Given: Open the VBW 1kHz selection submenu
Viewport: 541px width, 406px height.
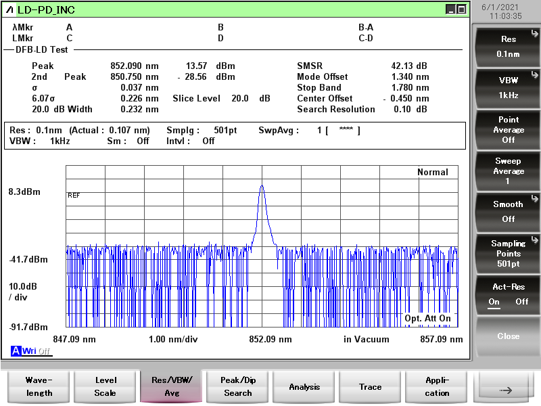Looking at the screenshot, I should click(508, 87).
